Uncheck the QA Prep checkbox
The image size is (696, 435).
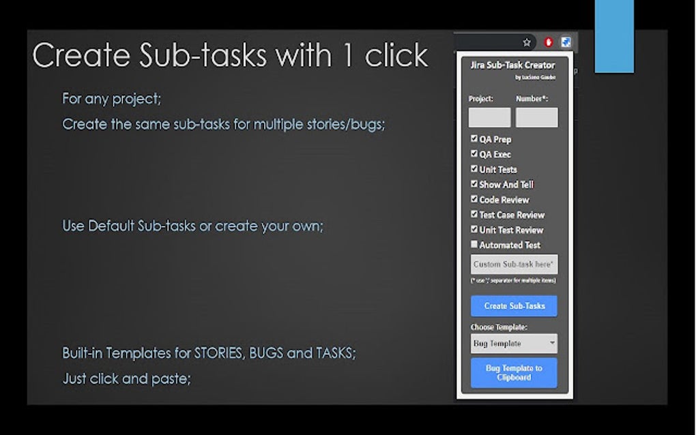tap(474, 139)
